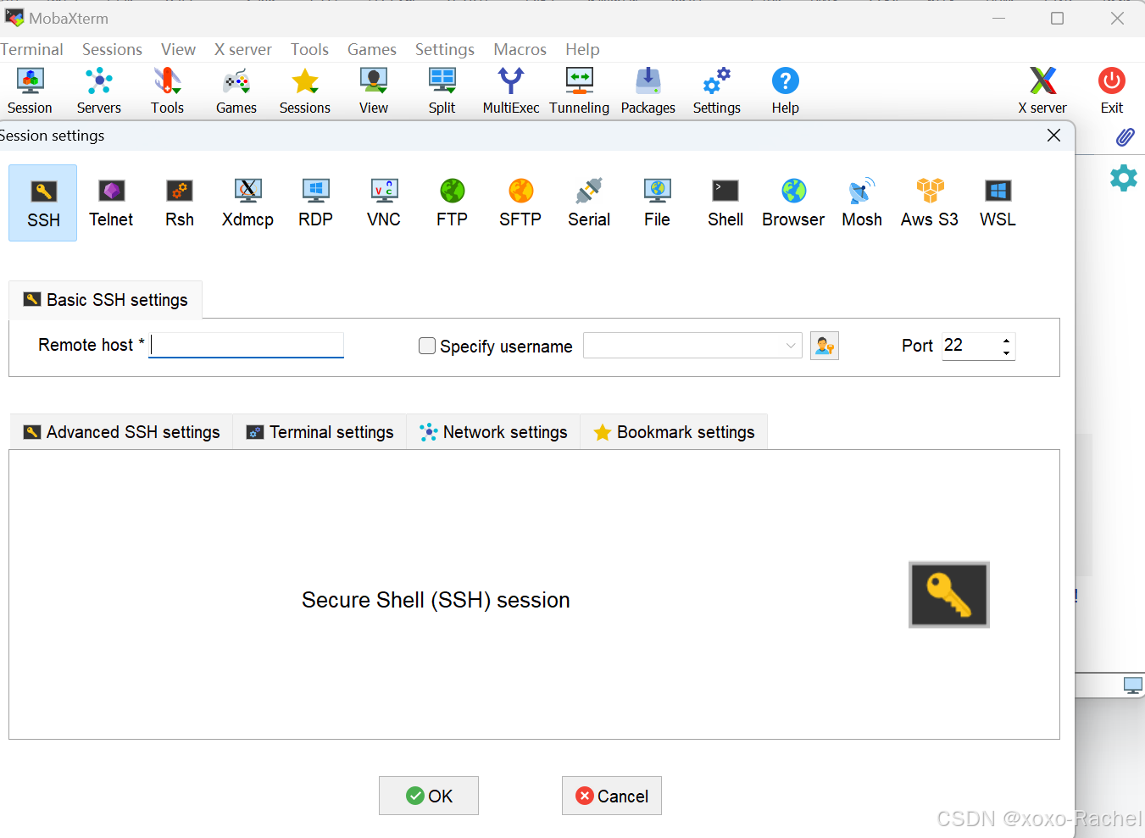Launch the MultiExec toolbar icon
Image resolution: width=1145 pixels, height=838 pixels.
(511, 91)
